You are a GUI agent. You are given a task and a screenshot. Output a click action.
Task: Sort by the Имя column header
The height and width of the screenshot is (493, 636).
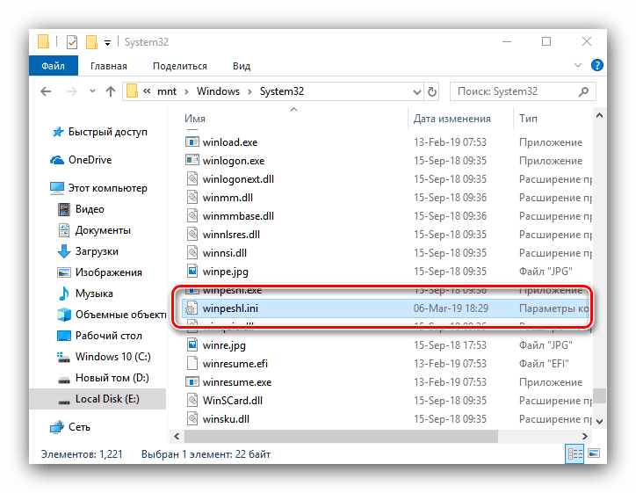[x=195, y=119]
